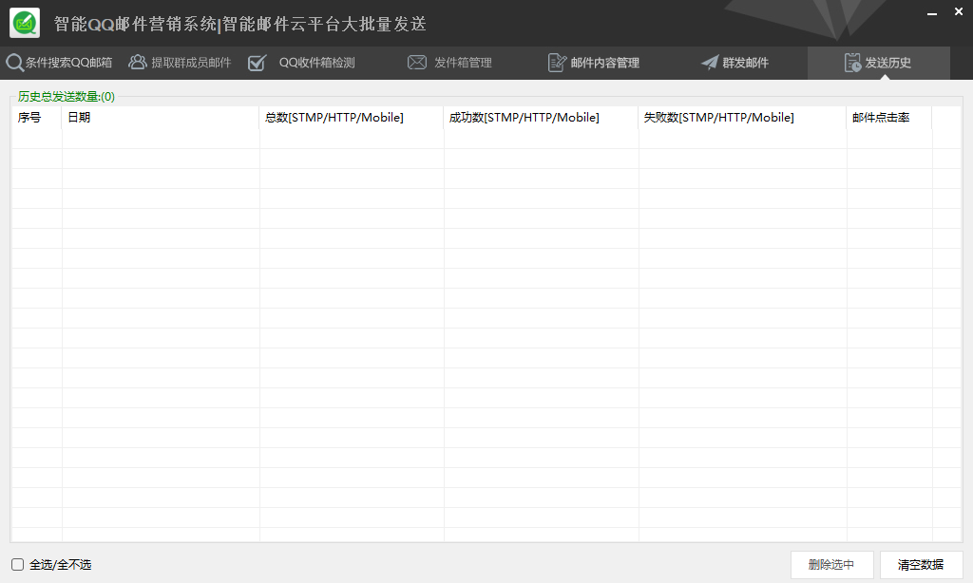Click the edit document icon for 邮件内容管理
Image resolution: width=973 pixels, height=583 pixels.
pos(557,63)
